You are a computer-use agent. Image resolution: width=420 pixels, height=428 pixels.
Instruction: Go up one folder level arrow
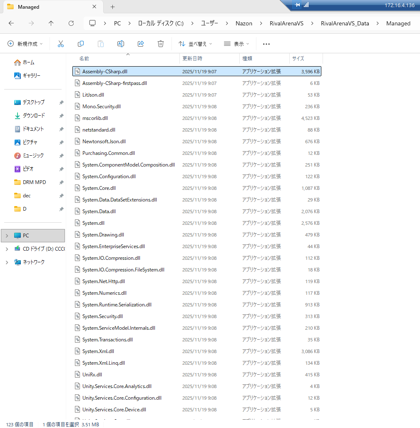[x=51, y=23]
